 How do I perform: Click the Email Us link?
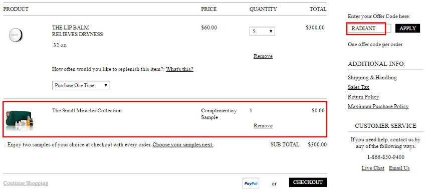tap(399, 168)
